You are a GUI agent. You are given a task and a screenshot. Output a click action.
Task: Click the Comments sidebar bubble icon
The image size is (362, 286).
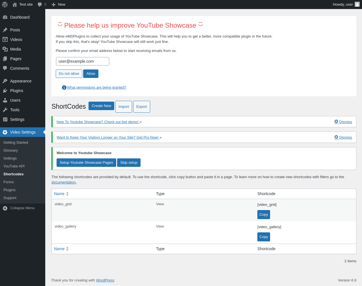point(5,68)
